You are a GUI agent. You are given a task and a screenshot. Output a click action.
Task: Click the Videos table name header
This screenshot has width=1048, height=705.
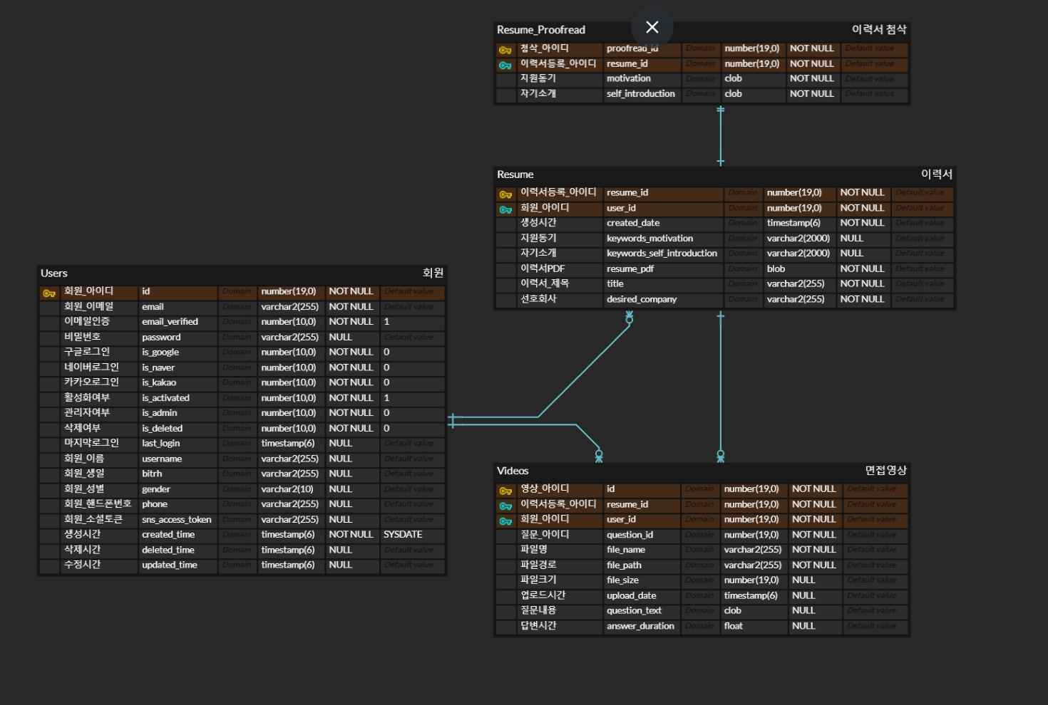513,471
